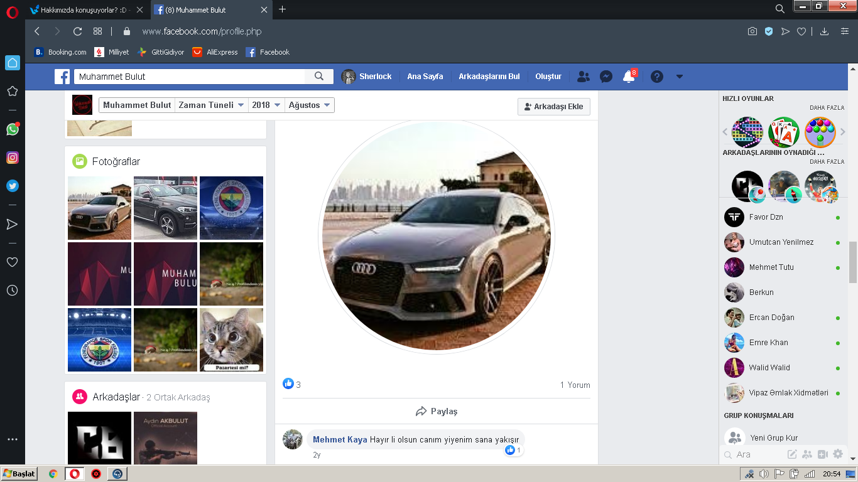This screenshot has width=858, height=482.
Task: Open the Ağustos month dropdown
Action: point(310,105)
